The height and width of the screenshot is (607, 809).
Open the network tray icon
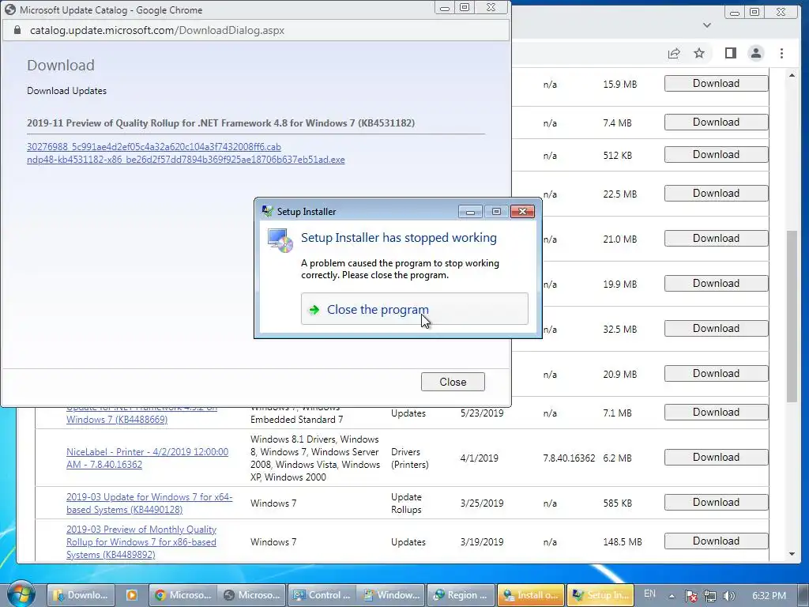point(710,596)
